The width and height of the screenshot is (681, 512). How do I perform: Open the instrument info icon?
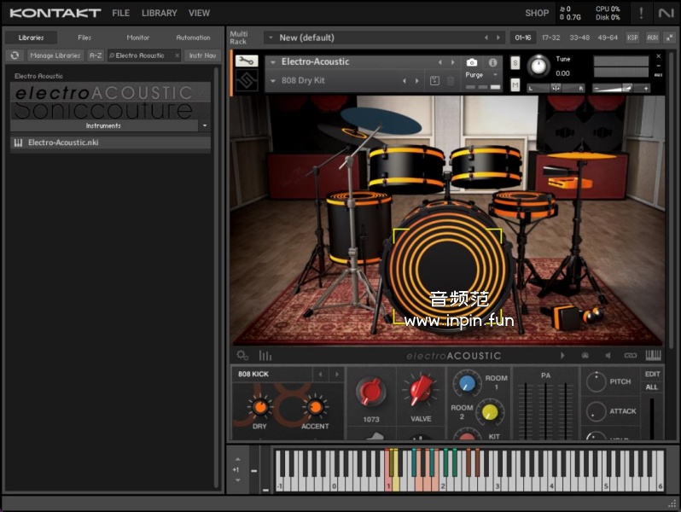492,62
